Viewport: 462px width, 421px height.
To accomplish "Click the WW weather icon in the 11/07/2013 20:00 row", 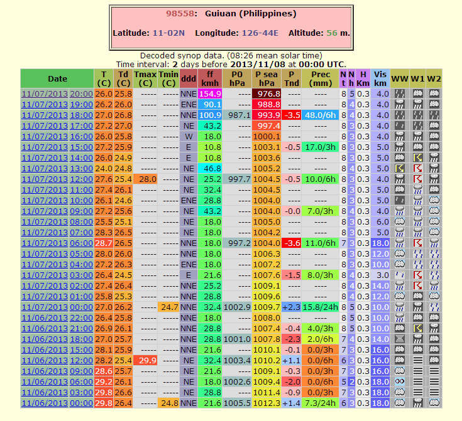I will 399,93.
